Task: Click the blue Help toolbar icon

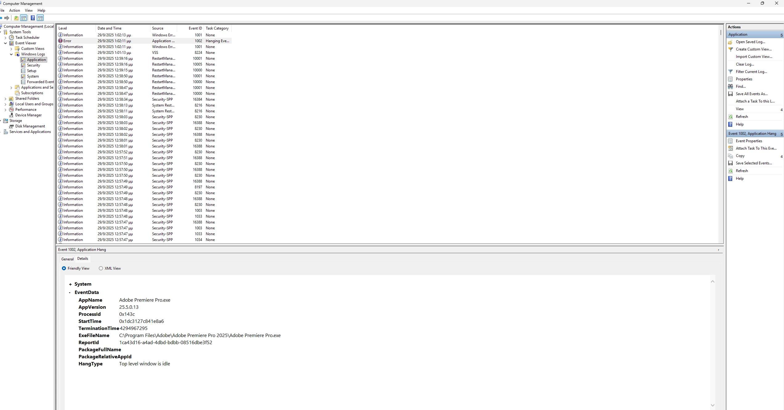Action: coord(33,18)
